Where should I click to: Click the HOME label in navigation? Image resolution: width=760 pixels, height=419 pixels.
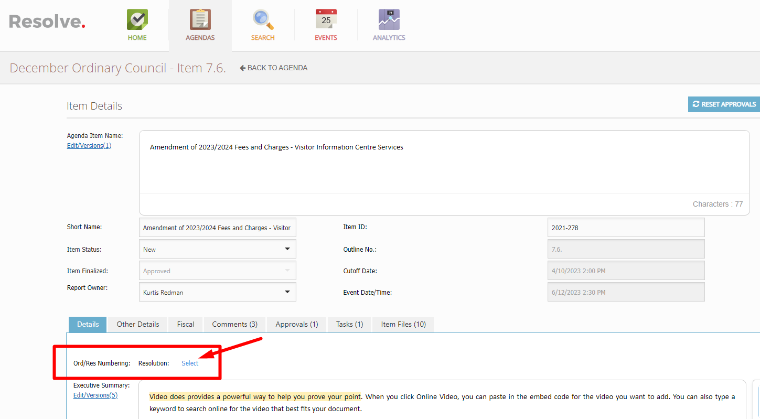[x=137, y=38]
